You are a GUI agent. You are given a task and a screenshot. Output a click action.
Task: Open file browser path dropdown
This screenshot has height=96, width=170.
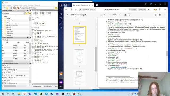pos(23,13)
